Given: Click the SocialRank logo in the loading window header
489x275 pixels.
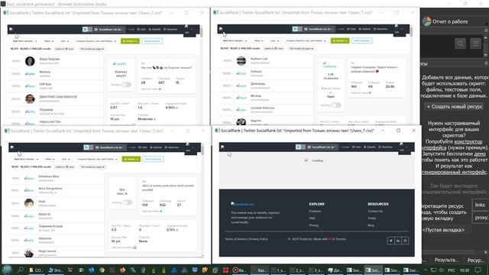Looking at the screenshot, I should [x=222, y=147].
